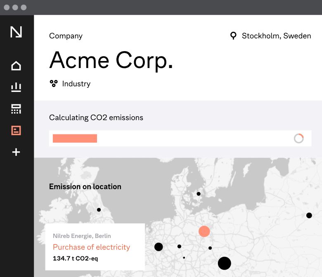
Task: Select the tiniest black dot on the map
Action: pyautogui.click(x=184, y=258)
